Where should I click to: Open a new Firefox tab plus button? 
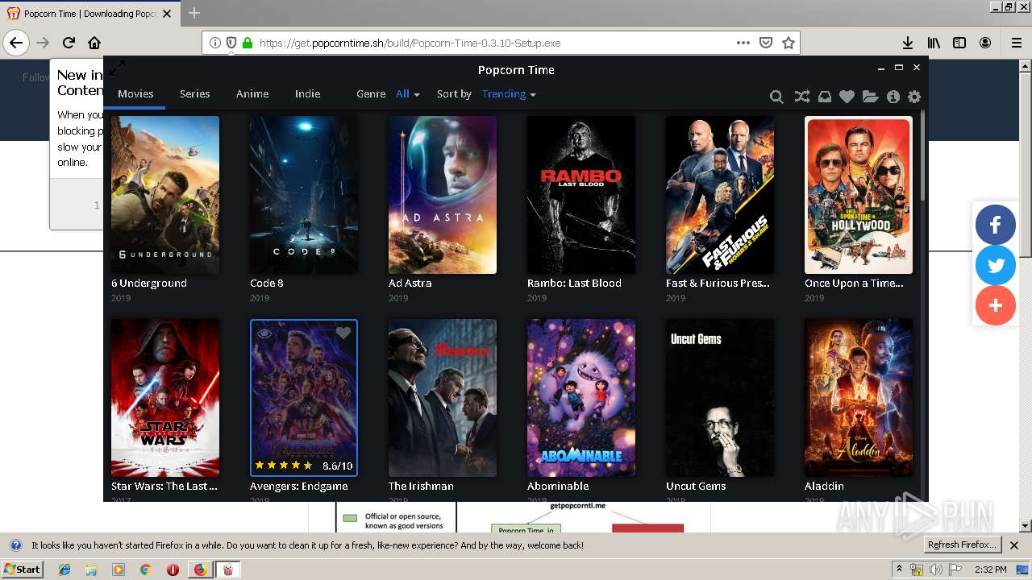click(194, 13)
